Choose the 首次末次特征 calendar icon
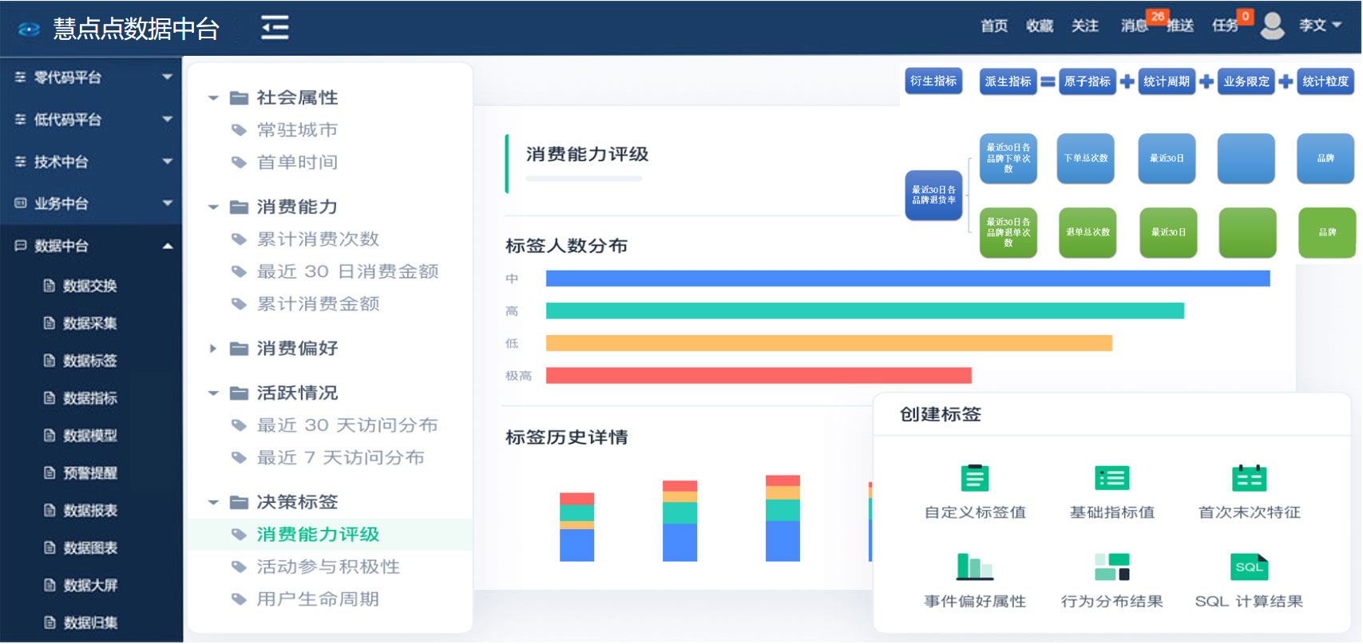 (x=1249, y=478)
